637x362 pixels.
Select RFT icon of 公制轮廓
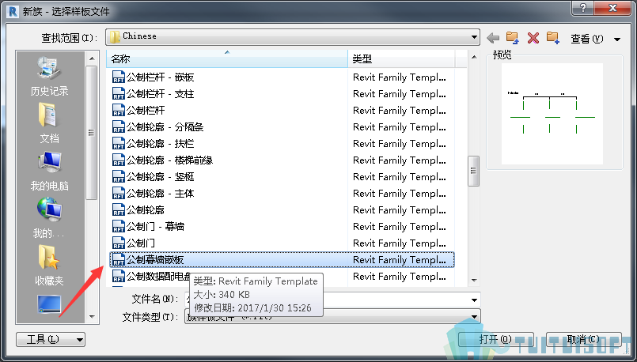pos(118,209)
